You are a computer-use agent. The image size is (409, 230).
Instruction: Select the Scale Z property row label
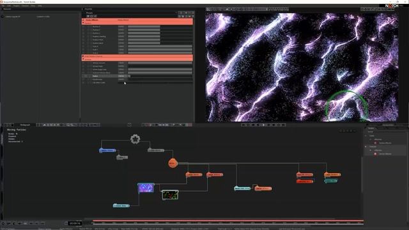(95, 53)
